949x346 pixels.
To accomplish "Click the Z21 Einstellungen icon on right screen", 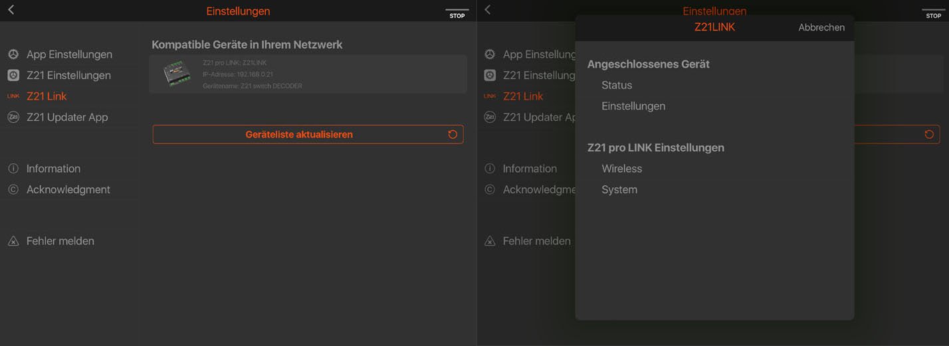I will pos(490,76).
